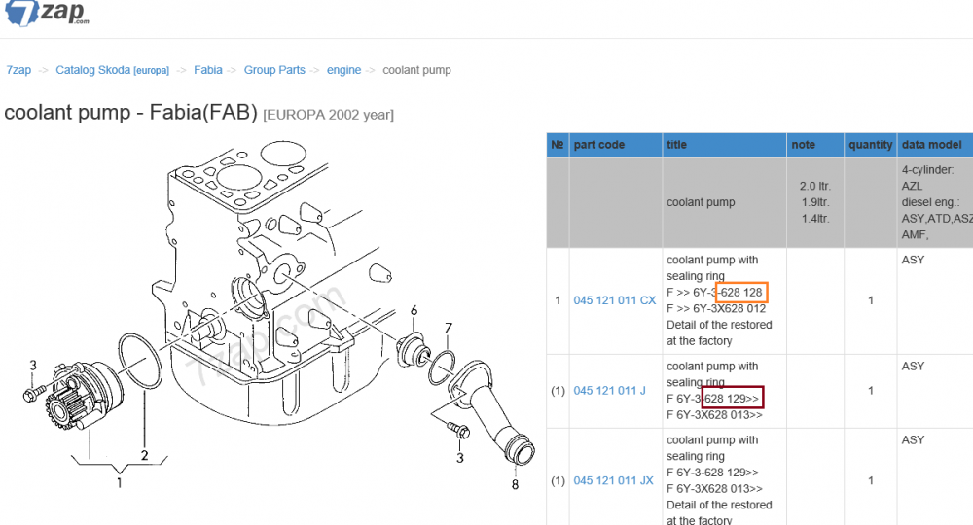Screen dimensions: 973x525
Task: Click the '1.9ltr.' note text
Action: pyautogui.click(x=814, y=202)
